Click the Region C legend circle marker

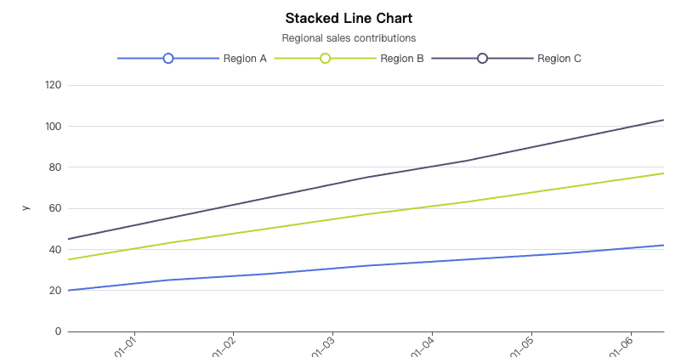point(482,59)
